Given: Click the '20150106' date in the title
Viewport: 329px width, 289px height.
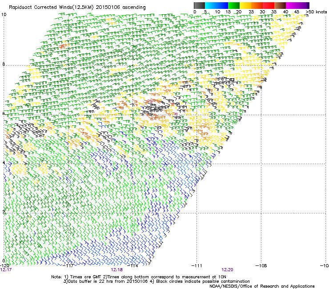Looking at the screenshot, I should pyautogui.click(x=108, y=8).
